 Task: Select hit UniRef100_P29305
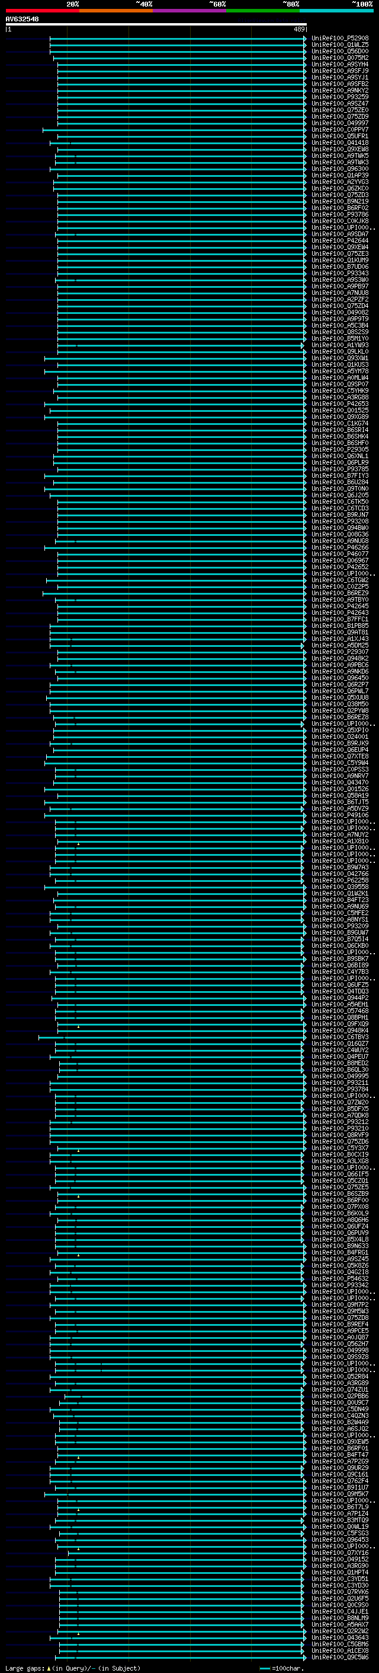(339, 449)
